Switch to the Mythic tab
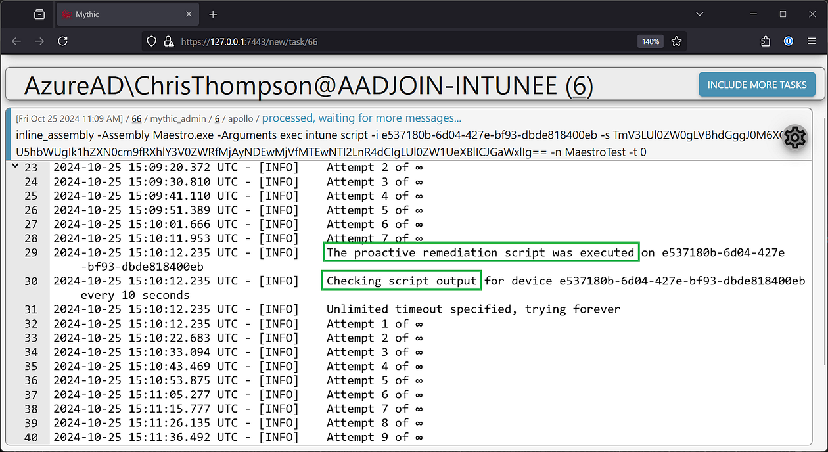The image size is (828, 452). pyautogui.click(x=129, y=14)
